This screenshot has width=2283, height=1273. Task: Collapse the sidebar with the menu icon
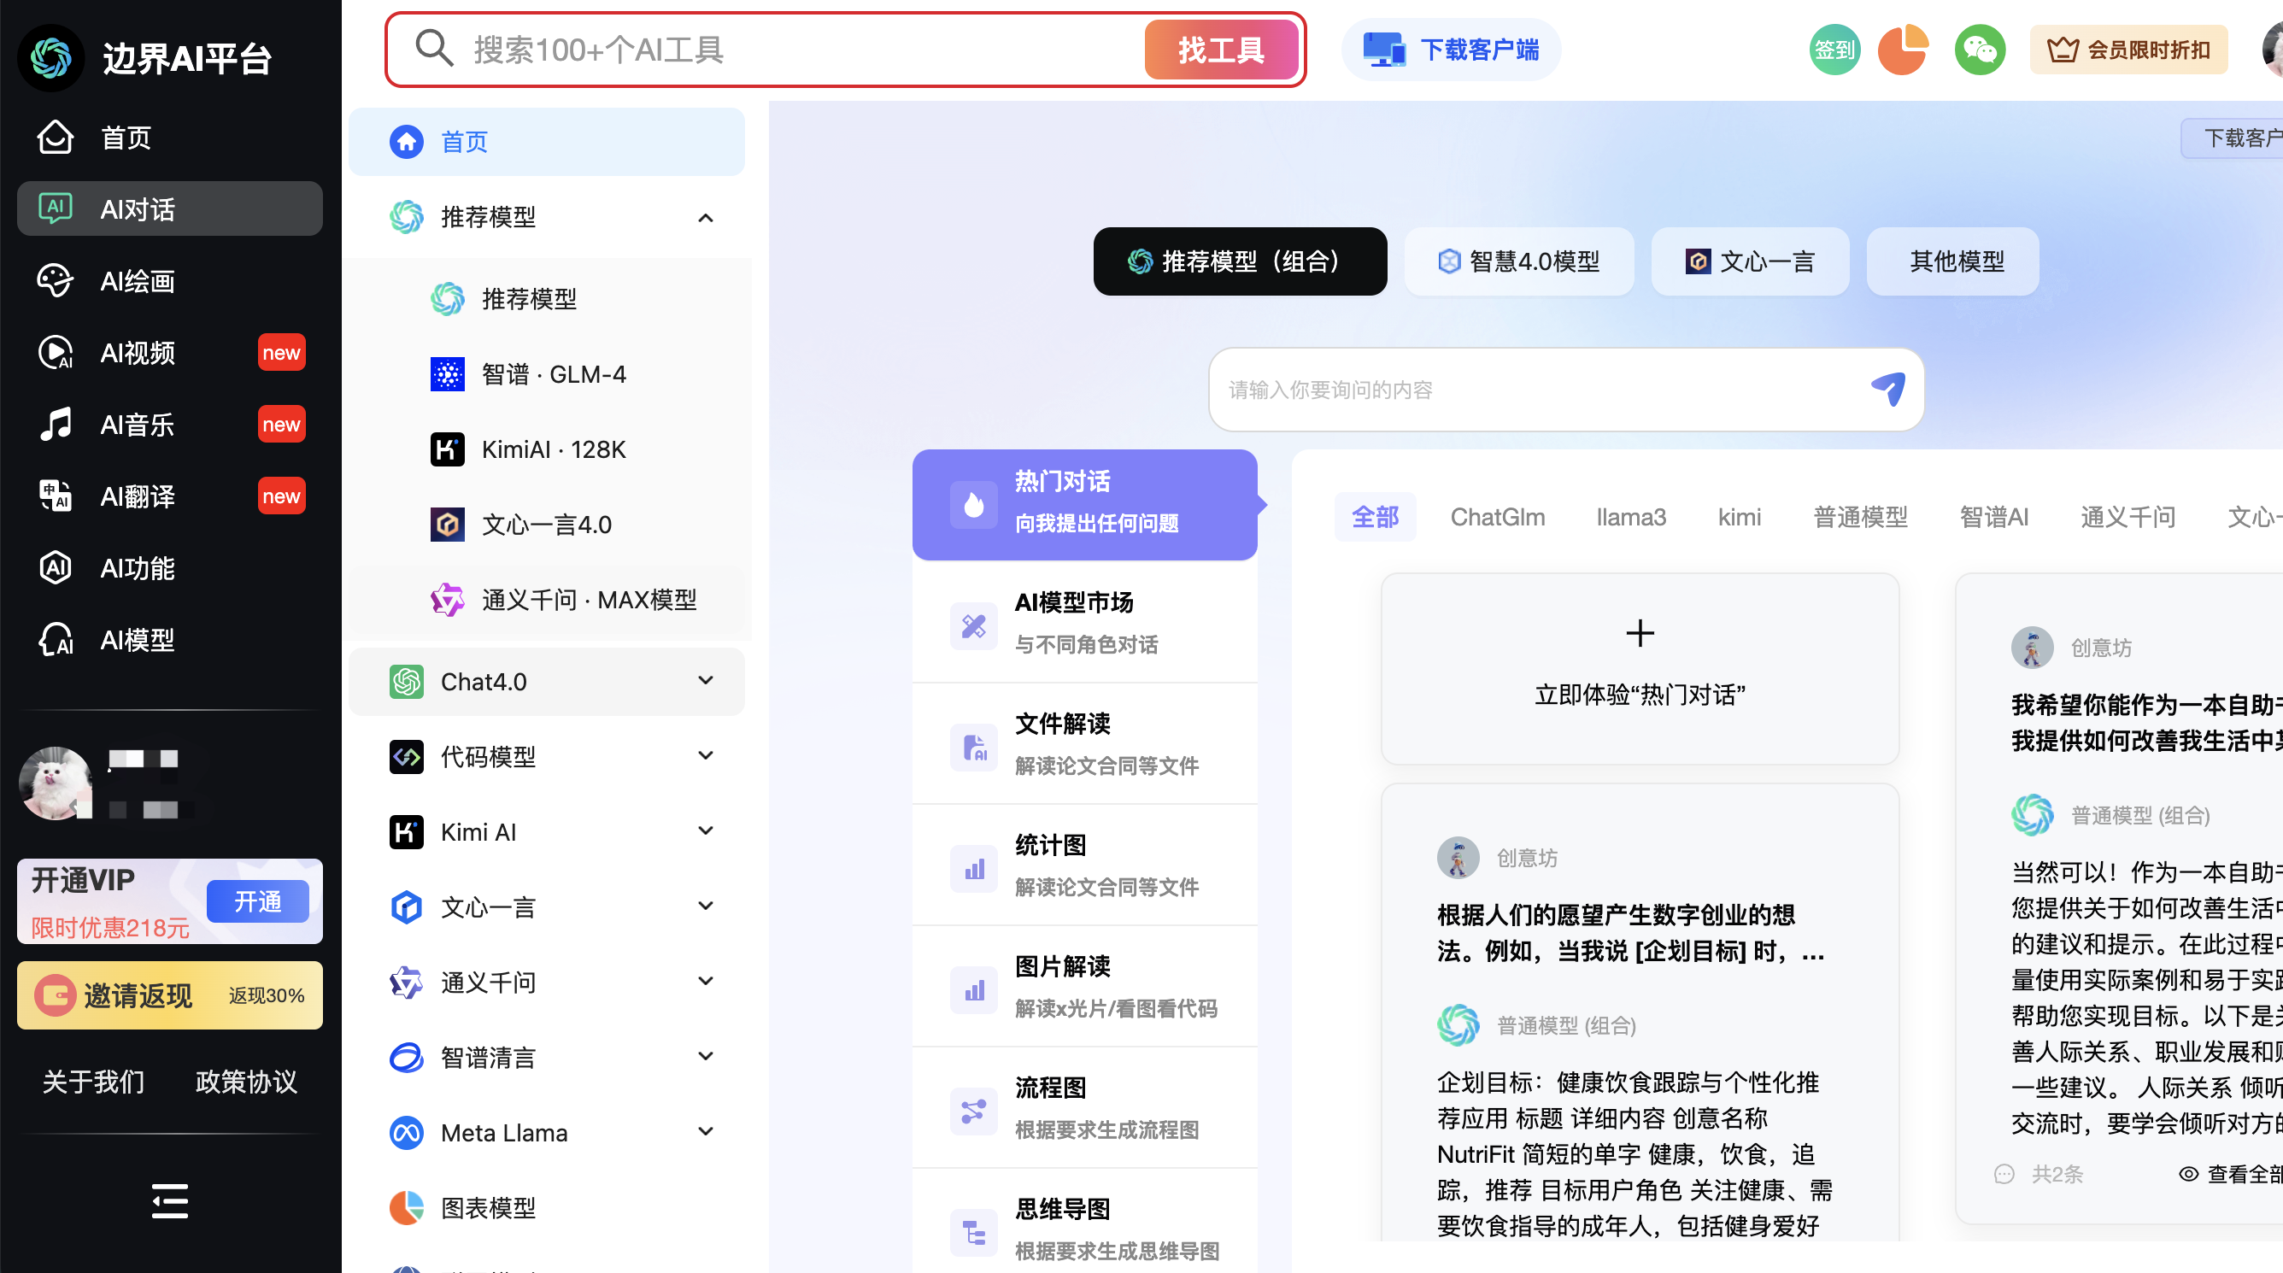[169, 1201]
